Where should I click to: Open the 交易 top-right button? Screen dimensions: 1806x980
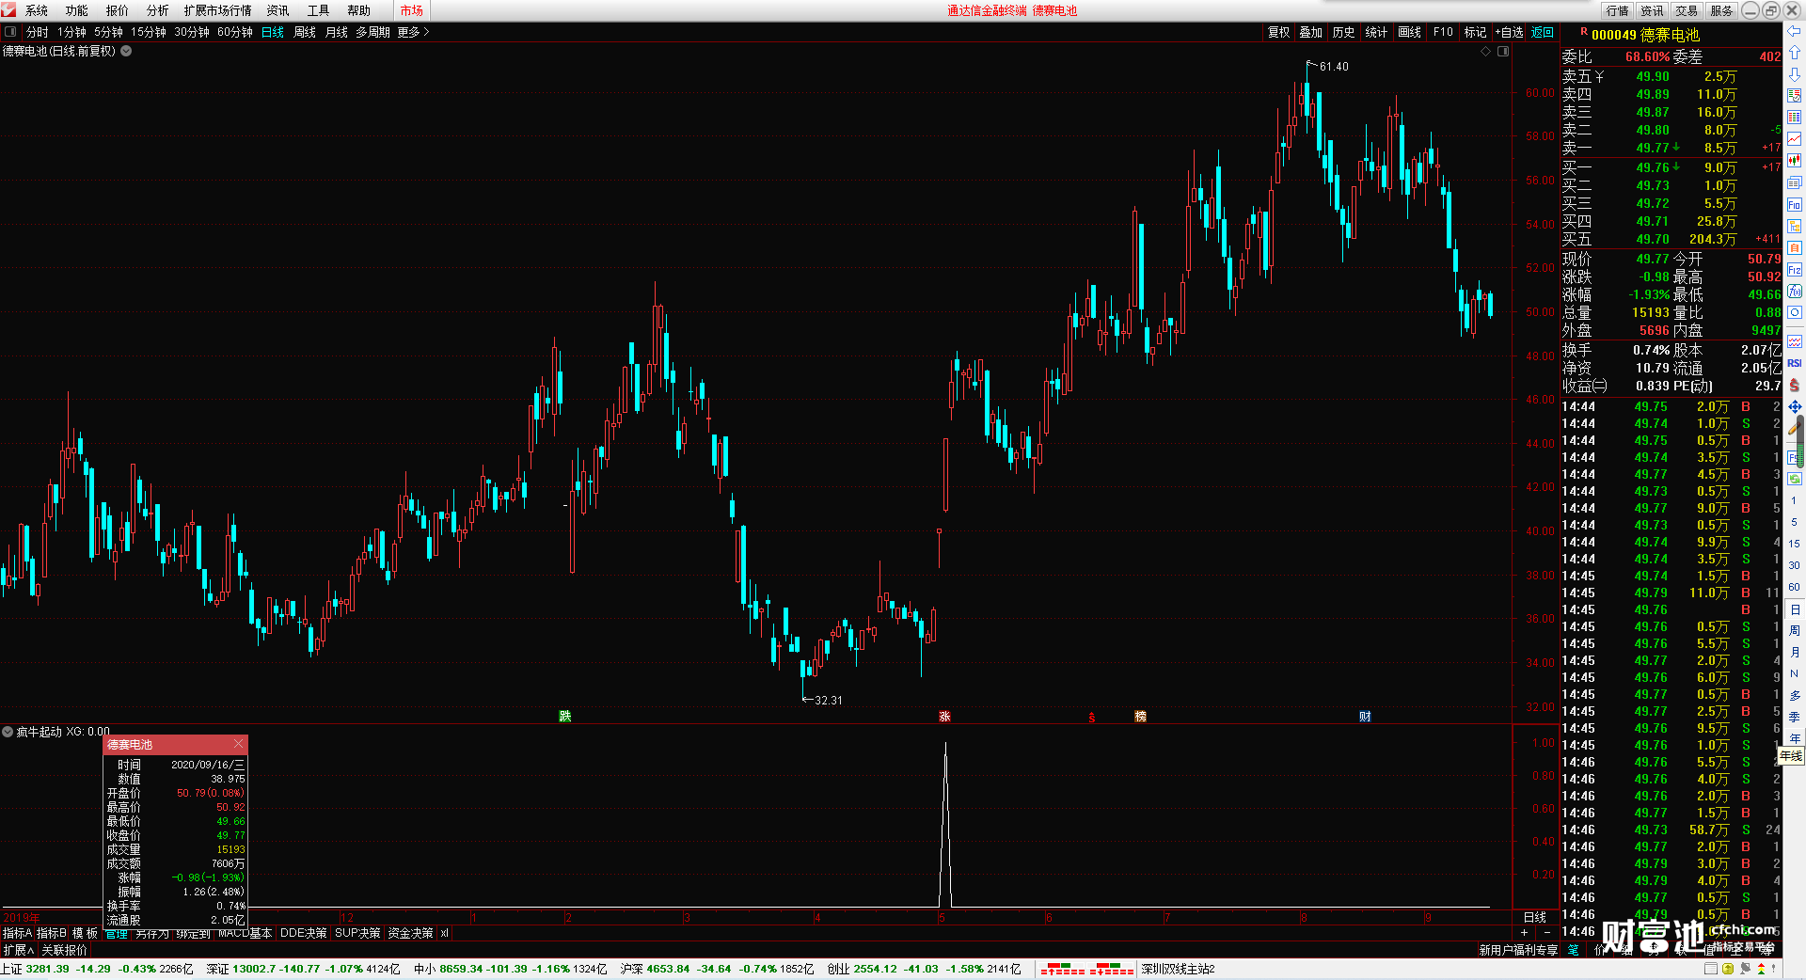[1687, 10]
